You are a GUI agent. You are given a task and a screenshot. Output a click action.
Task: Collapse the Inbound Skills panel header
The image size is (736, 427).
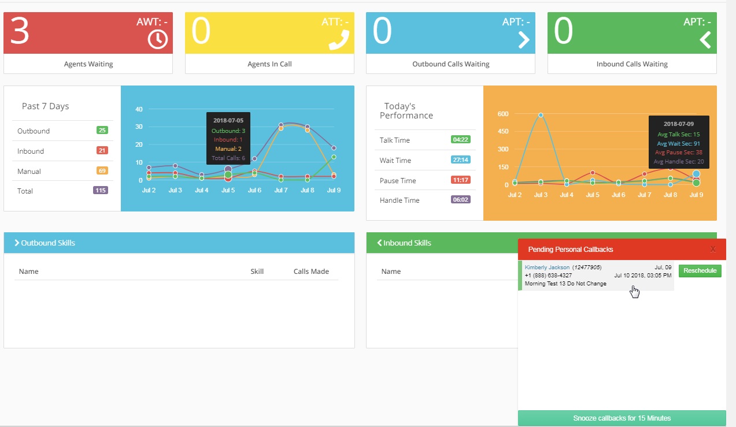[404, 243]
